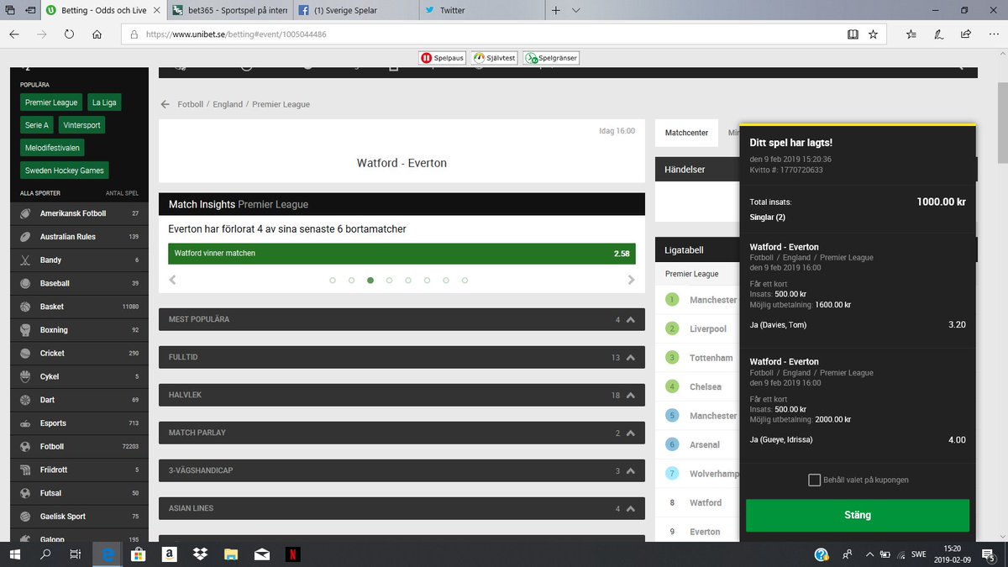Select Bandy in sports sidebar
The height and width of the screenshot is (567, 1008).
(79, 260)
